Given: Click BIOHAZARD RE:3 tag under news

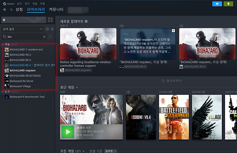Looking at the screenshot, I should coord(133,66).
